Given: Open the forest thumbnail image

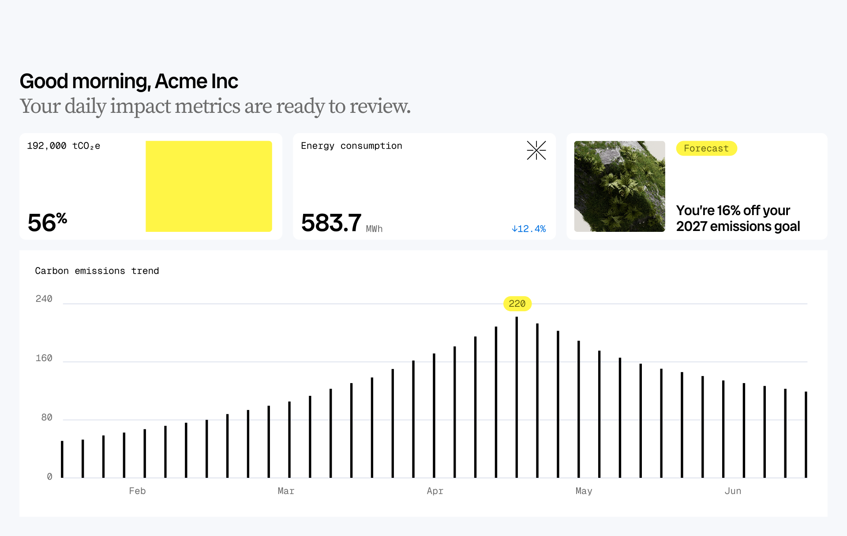Looking at the screenshot, I should point(619,186).
